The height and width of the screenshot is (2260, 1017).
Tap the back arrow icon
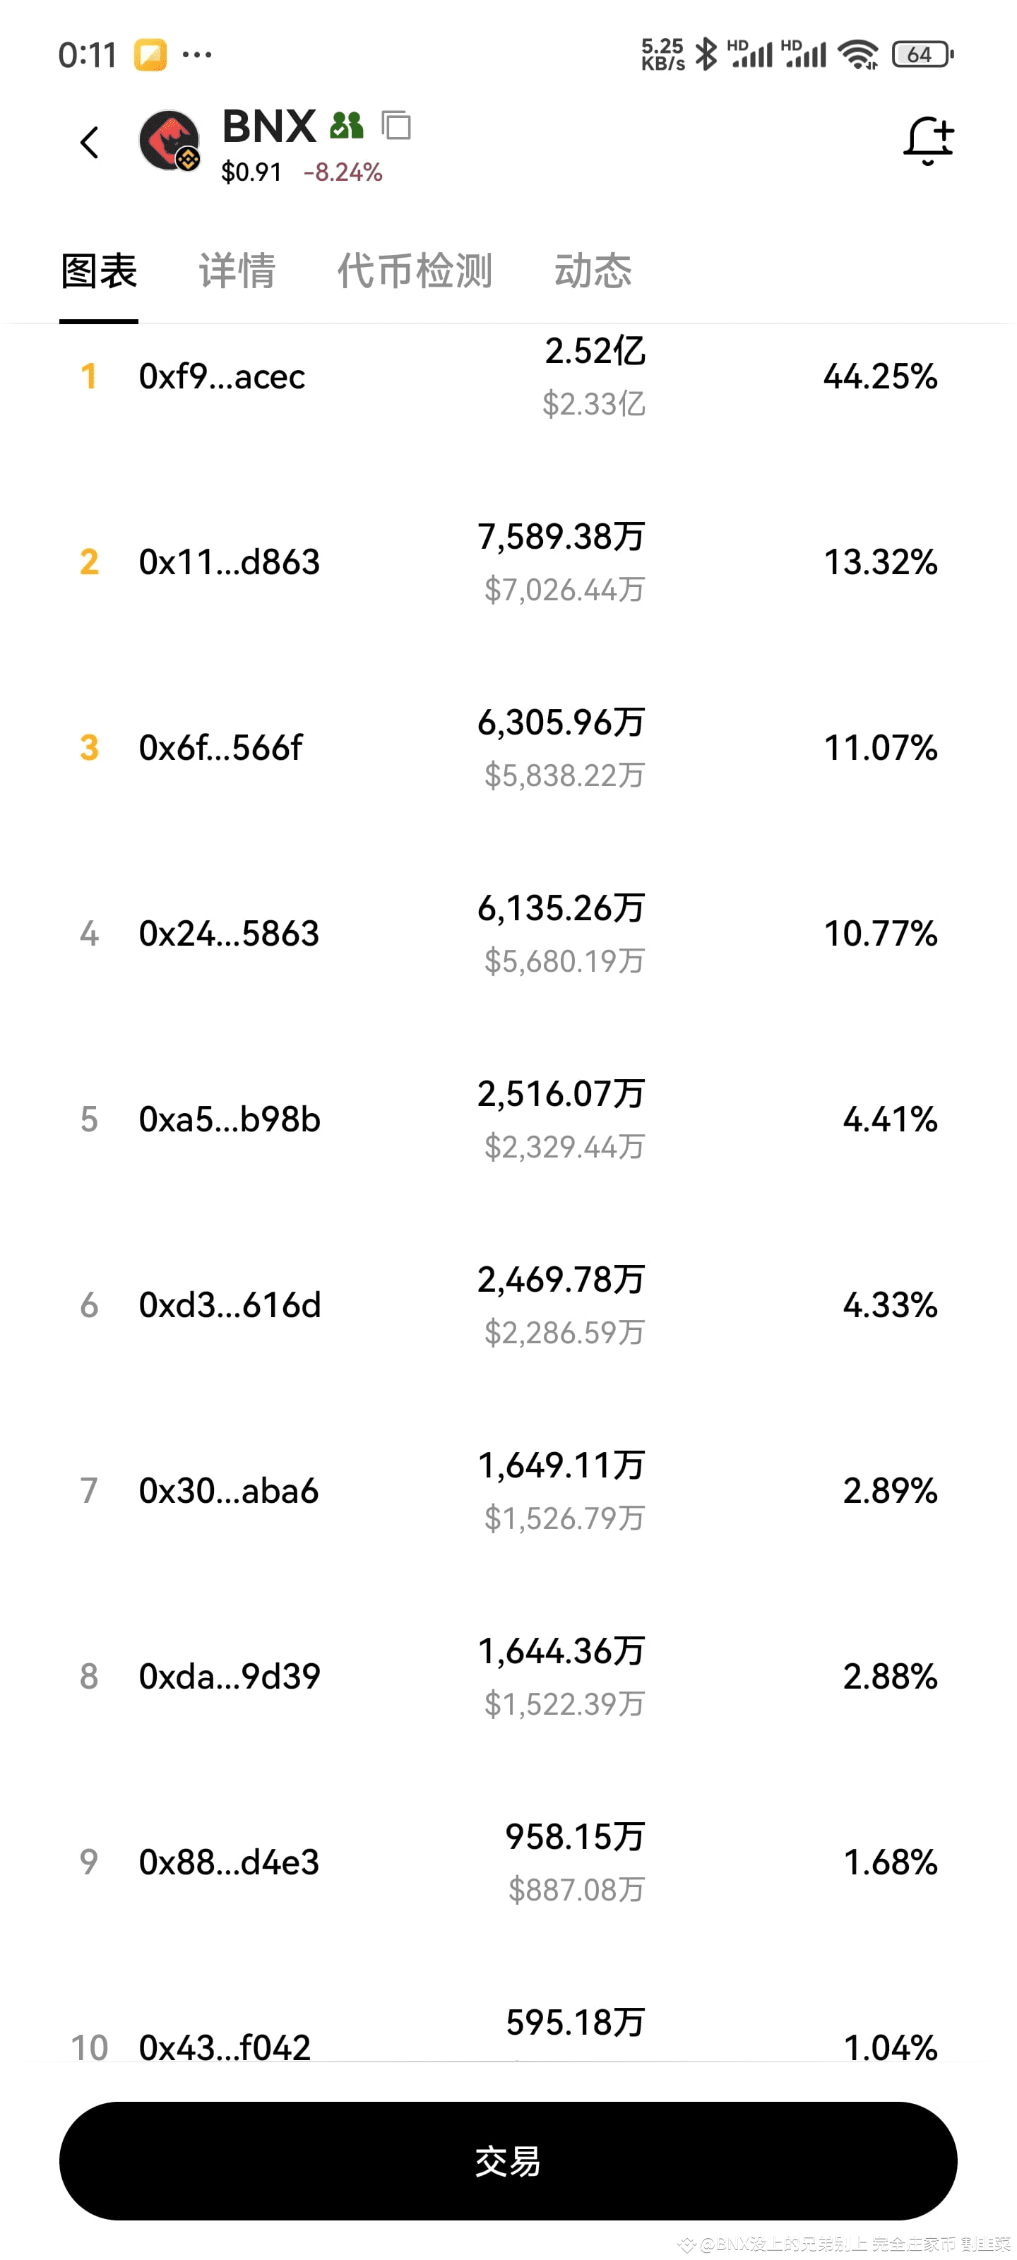90,142
